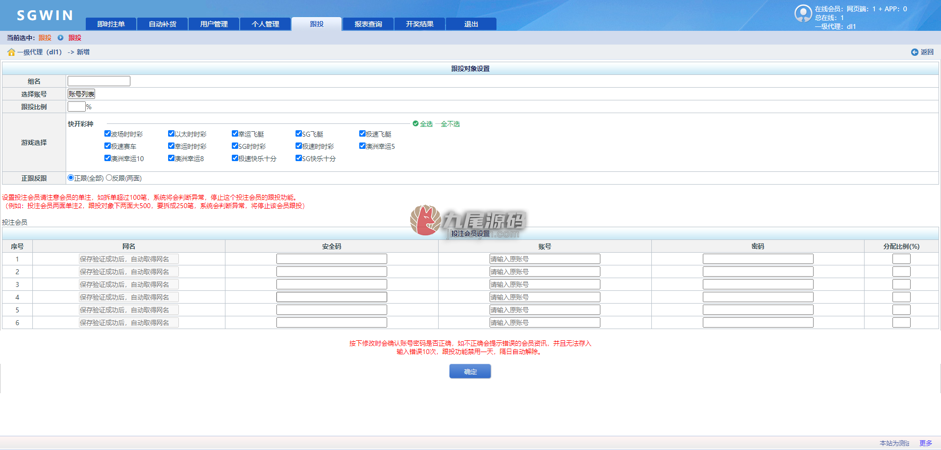Click the home icon beside 一级代理
The height and width of the screenshot is (450, 941).
click(11, 52)
